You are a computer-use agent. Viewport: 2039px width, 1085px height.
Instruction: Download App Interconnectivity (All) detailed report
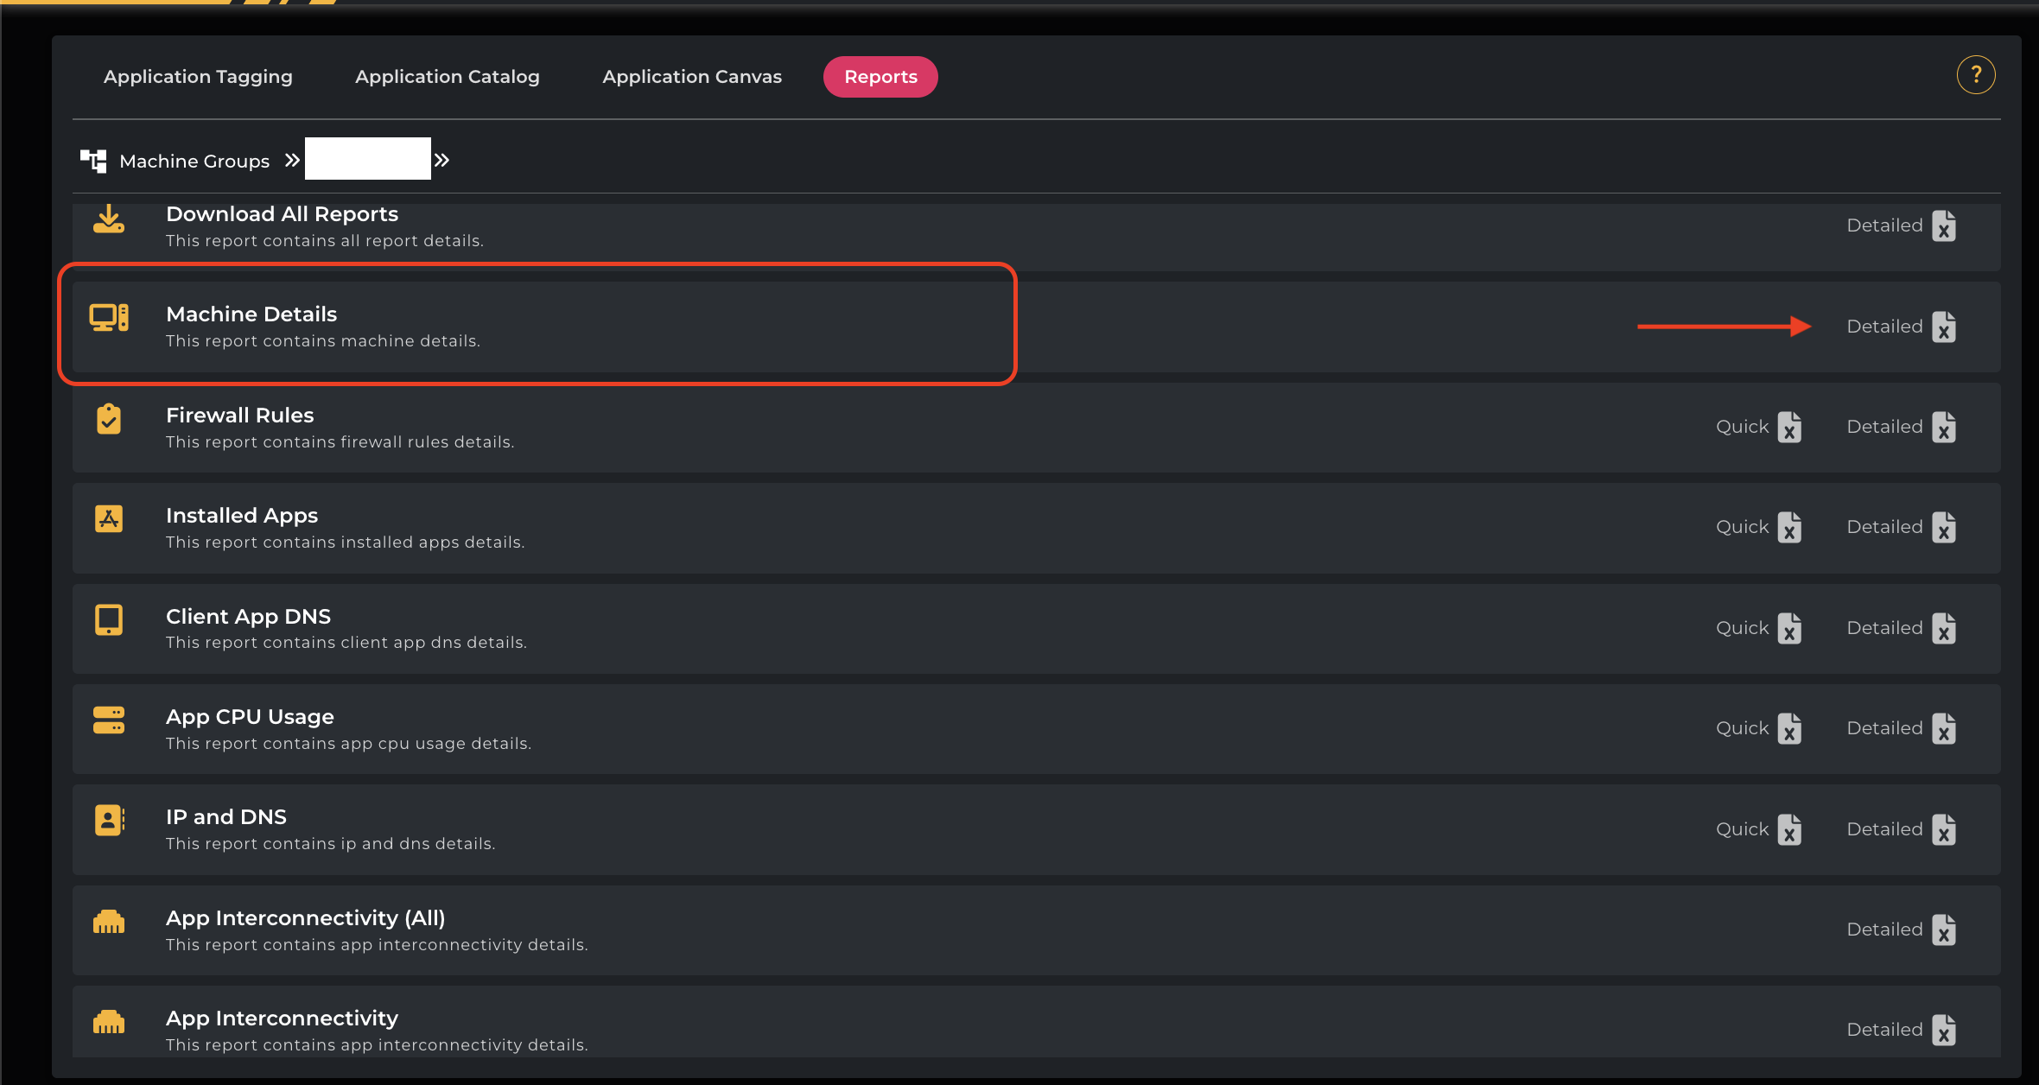(x=1943, y=930)
